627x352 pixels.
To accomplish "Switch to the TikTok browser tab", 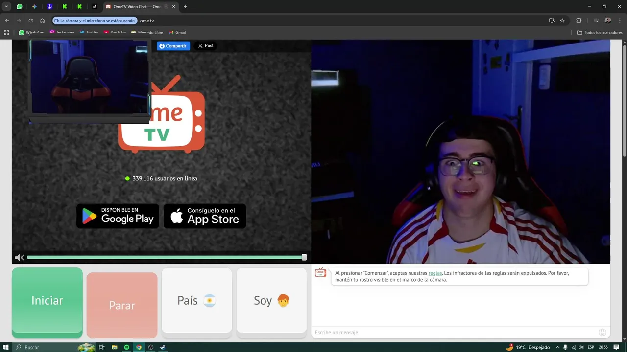I will (x=95, y=7).
